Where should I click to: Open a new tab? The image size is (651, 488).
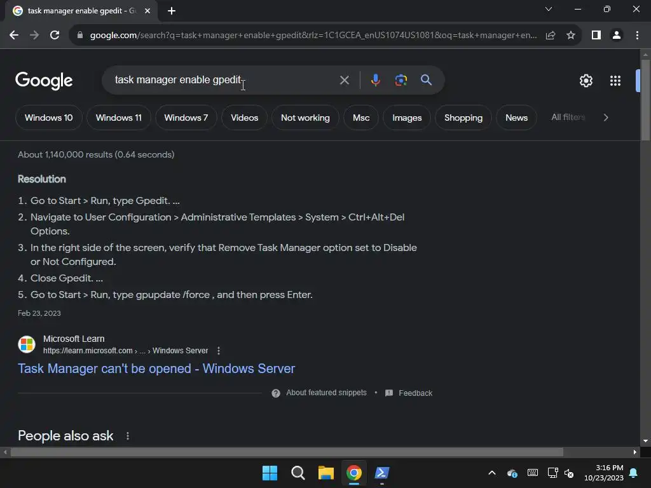click(172, 11)
